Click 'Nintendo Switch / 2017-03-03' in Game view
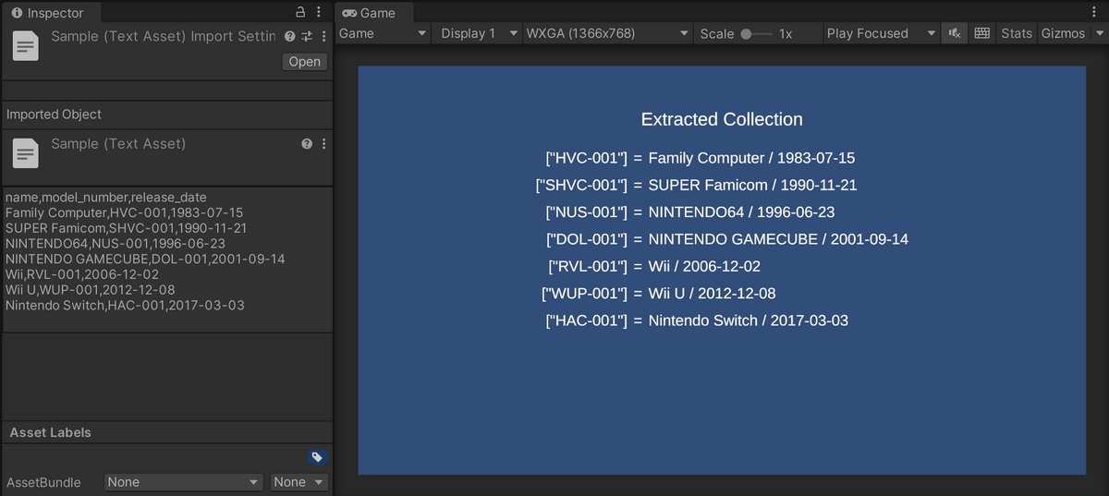Image resolution: width=1109 pixels, height=496 pixels. (x=748, y=321)
